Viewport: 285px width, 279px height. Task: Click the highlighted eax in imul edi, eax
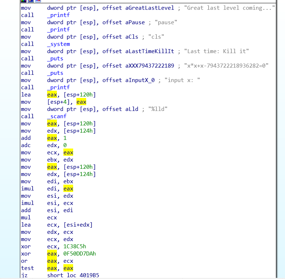click(68, 189)
